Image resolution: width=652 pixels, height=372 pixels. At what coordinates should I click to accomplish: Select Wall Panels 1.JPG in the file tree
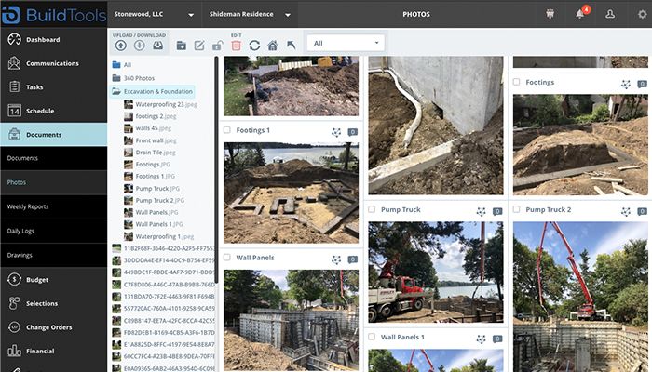(x=154, y=224)
